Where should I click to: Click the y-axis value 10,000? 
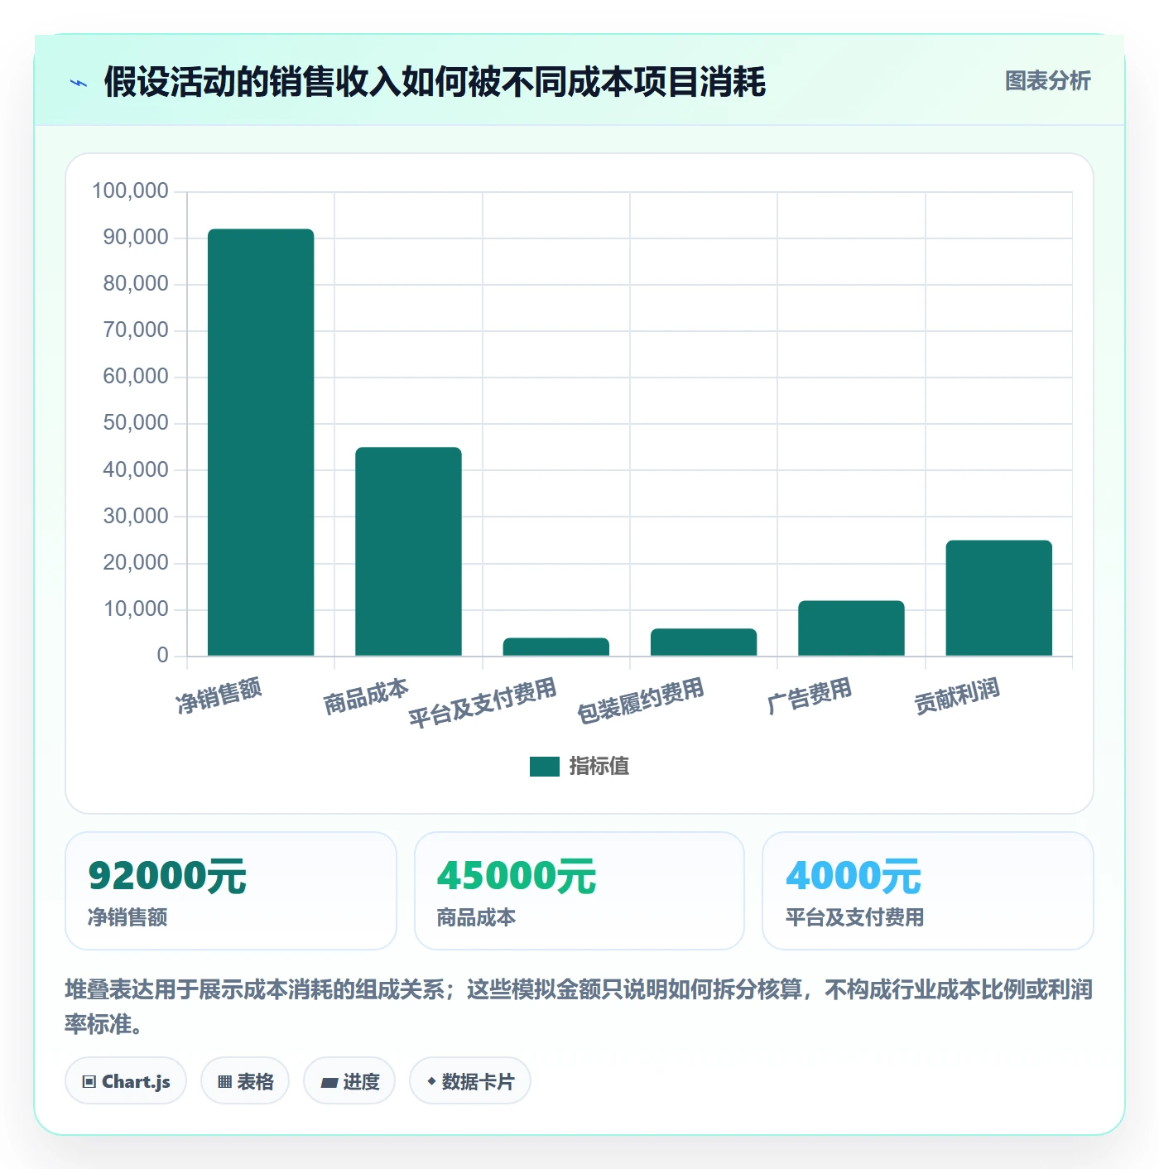136,609
